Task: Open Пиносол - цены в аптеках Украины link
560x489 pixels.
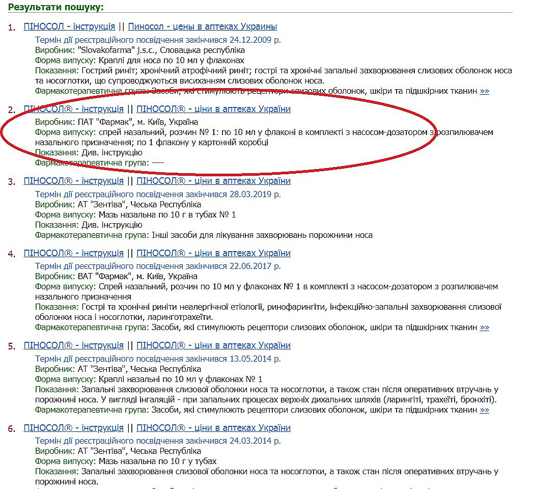Action: click(x=202, y=26)
